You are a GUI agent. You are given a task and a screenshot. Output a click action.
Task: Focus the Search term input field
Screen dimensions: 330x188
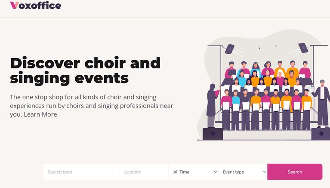click(x=81, y=172)
